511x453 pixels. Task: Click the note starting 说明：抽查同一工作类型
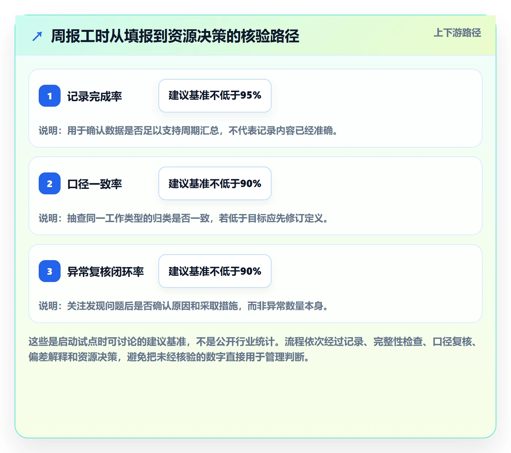(184, 218)
